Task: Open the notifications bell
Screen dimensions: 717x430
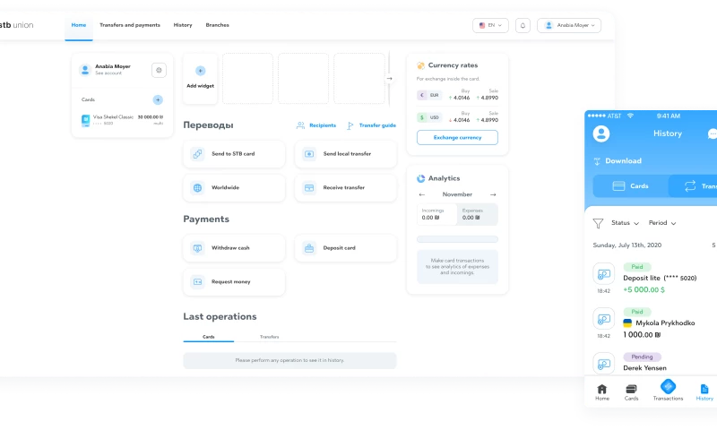Action: pos(523,26)
